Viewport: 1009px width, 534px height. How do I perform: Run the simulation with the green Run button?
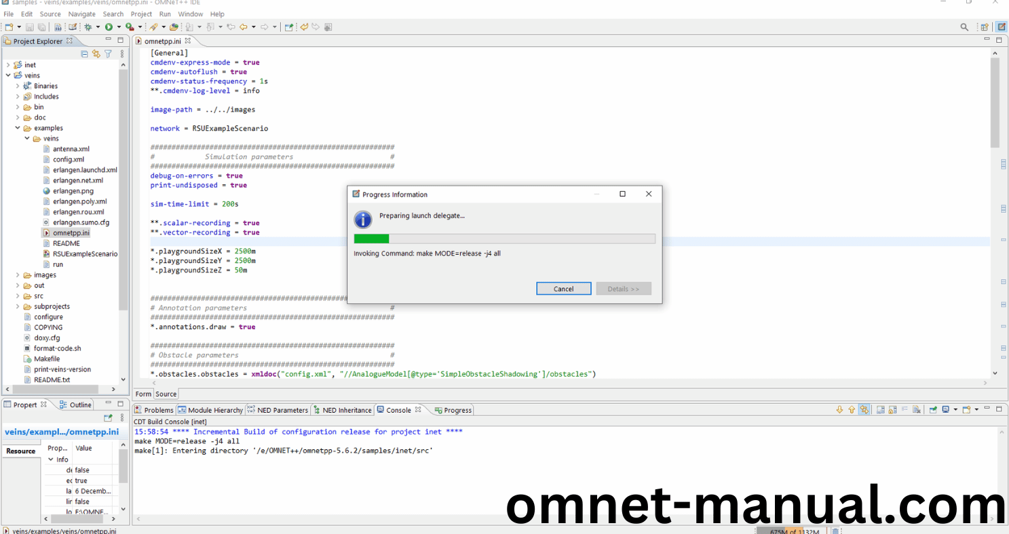tap(109, 26)
